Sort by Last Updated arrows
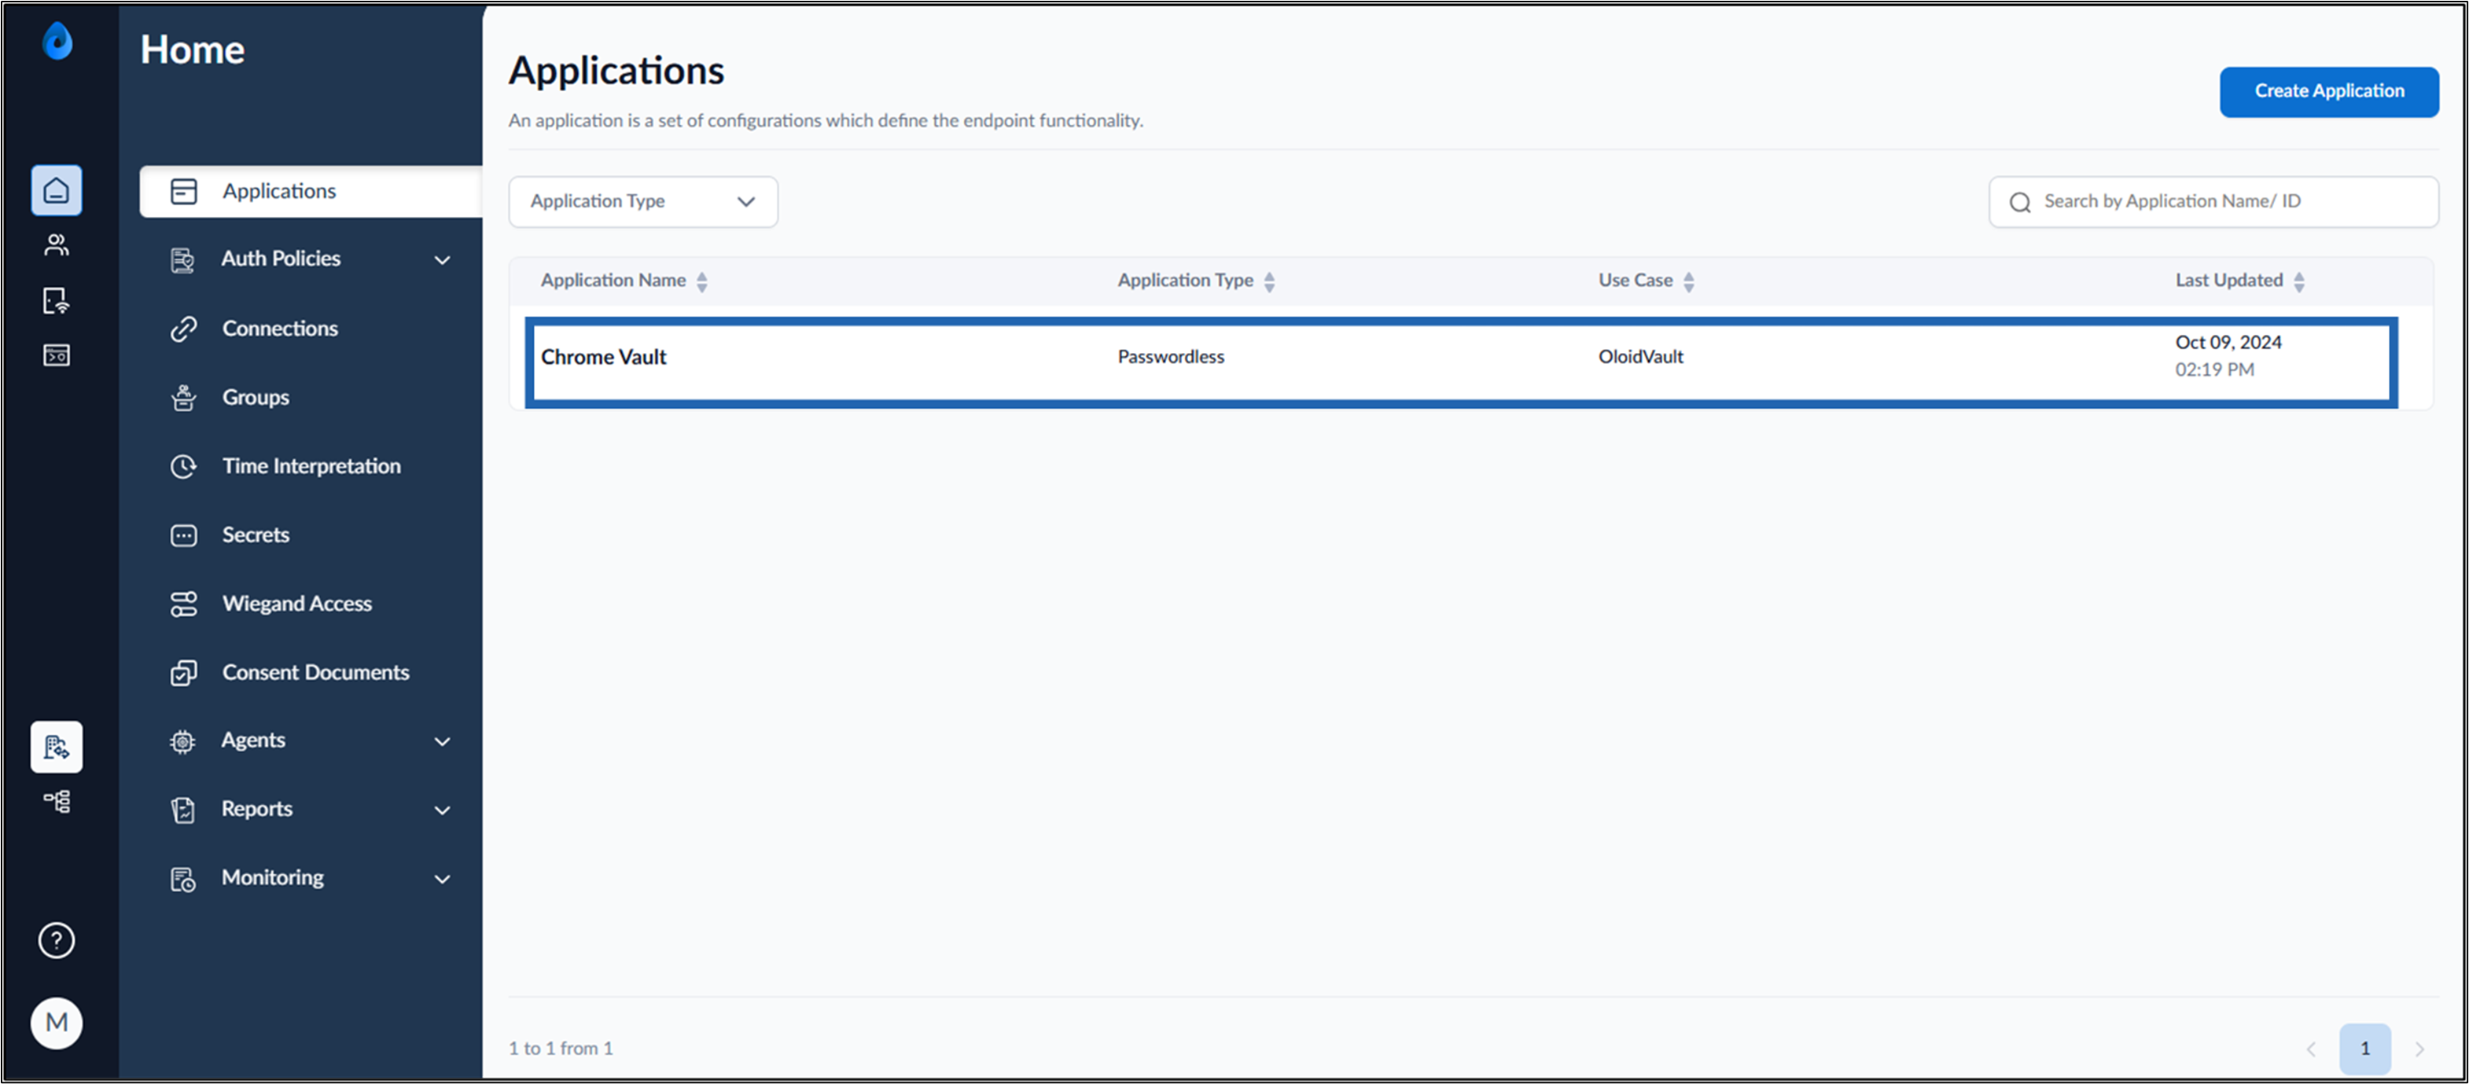Screen dimensions: 2469x1084 tap(2299, 281)
